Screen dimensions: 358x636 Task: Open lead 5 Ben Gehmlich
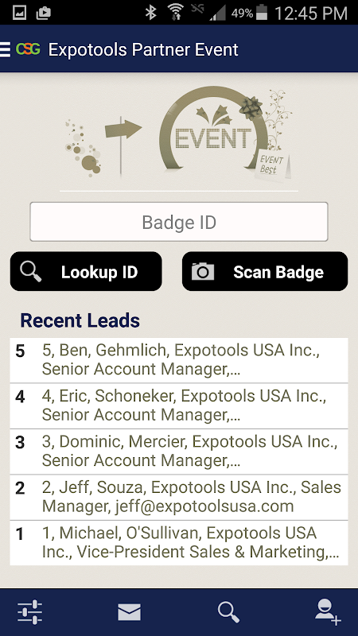(x=179, y=360)
